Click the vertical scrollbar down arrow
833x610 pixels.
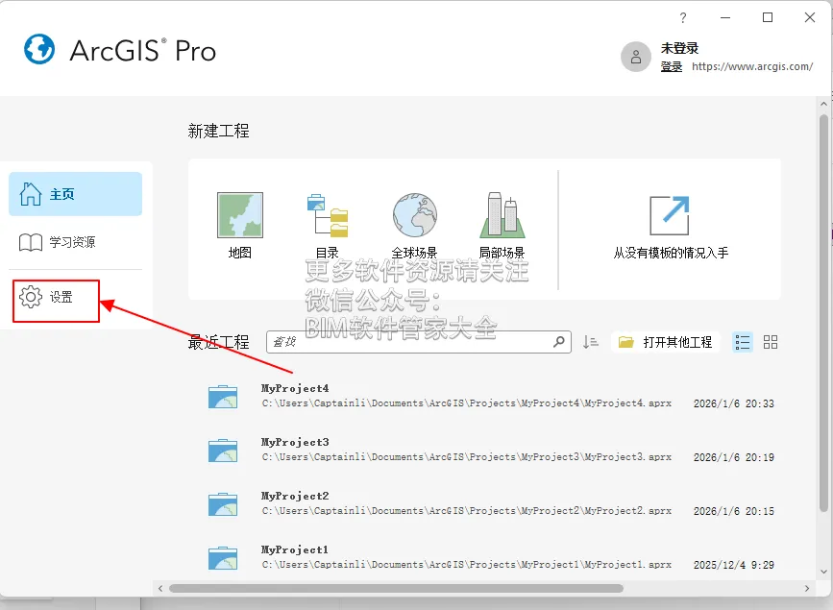pyautogui.click(x=823, y=572)
